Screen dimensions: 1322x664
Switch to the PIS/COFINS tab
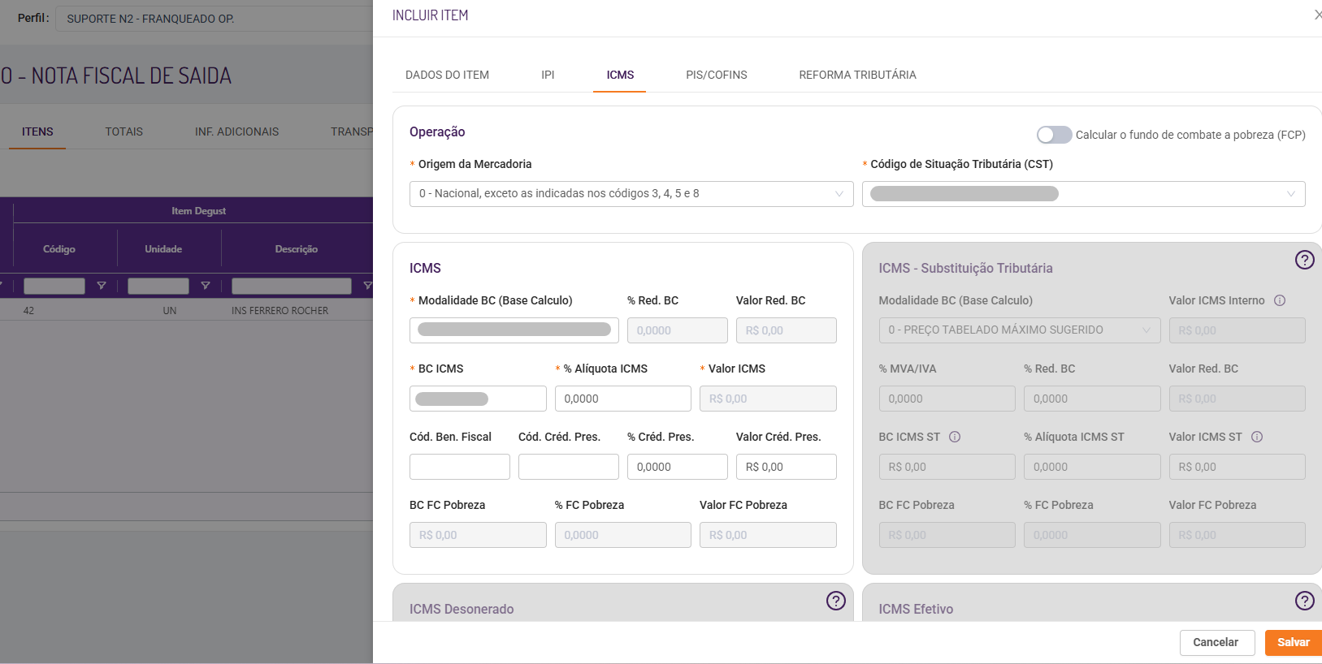pyautogui.click(x=716, y=75)
